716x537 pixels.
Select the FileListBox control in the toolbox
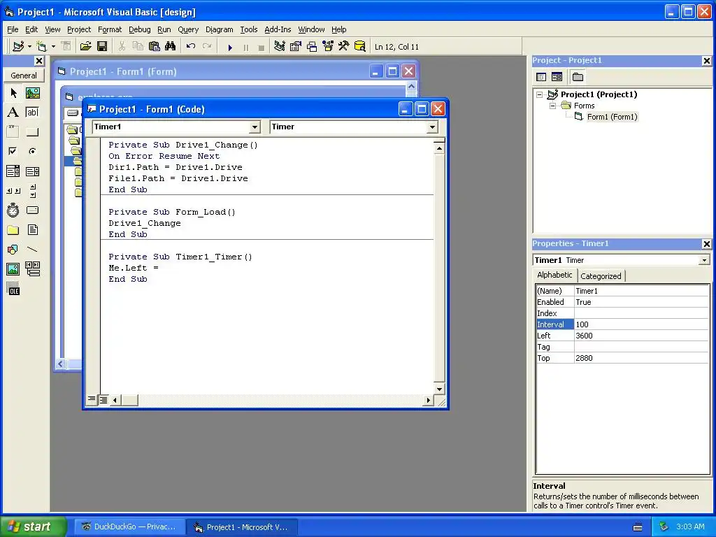[x=32, y=229]
